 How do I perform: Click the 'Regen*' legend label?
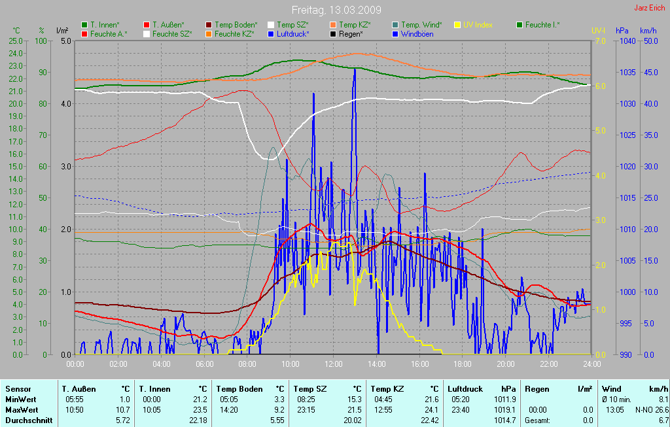[x=351, y=34]
